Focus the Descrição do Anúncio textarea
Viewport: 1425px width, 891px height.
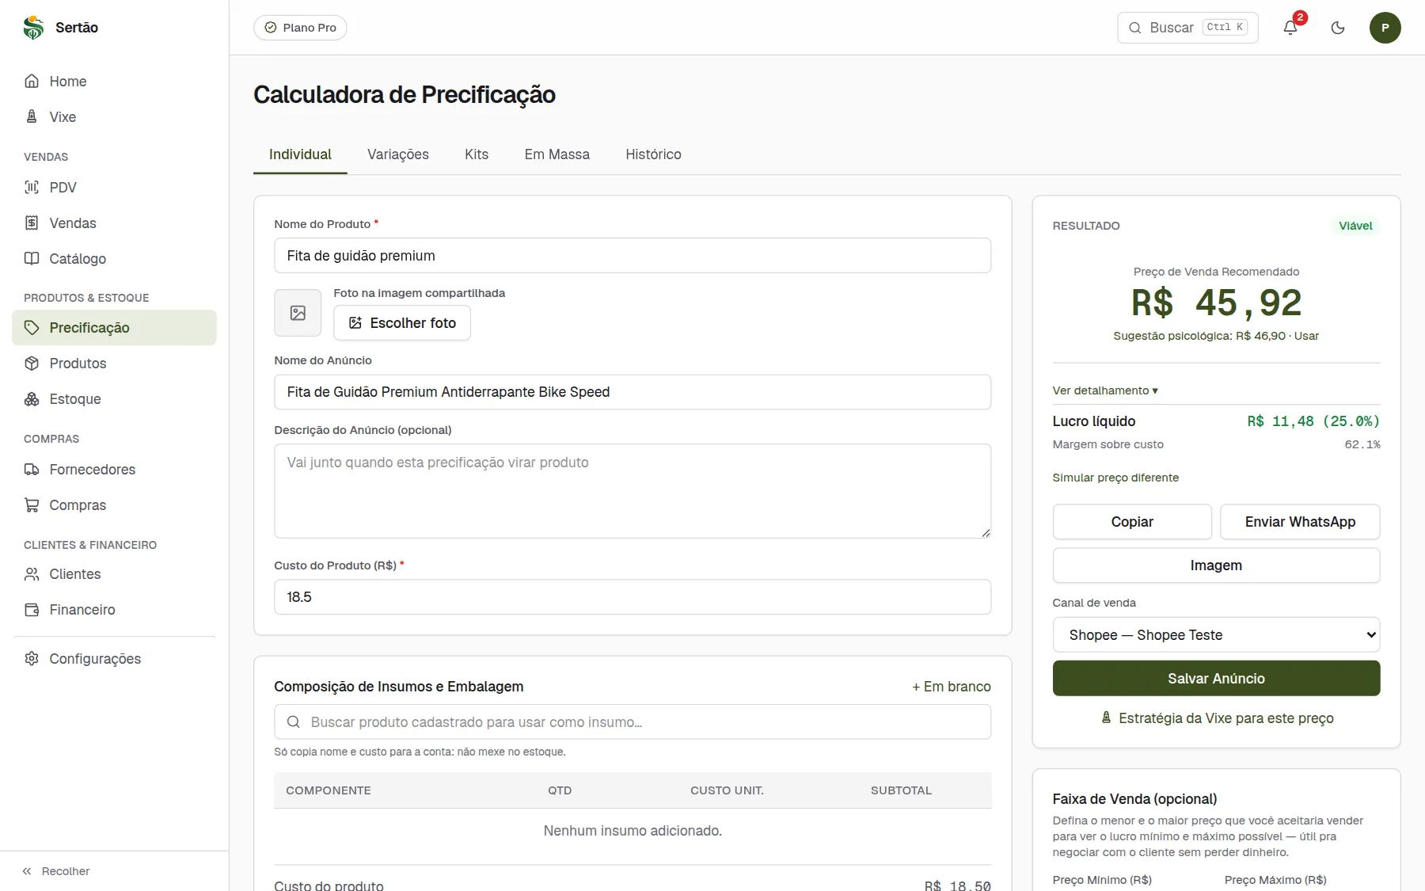pyautogui.click(x=633, y=491)
